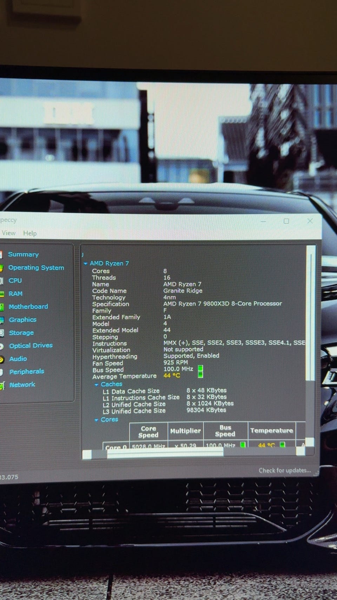Click the Temperature column header
337x600 pixels.
point(271,431)
